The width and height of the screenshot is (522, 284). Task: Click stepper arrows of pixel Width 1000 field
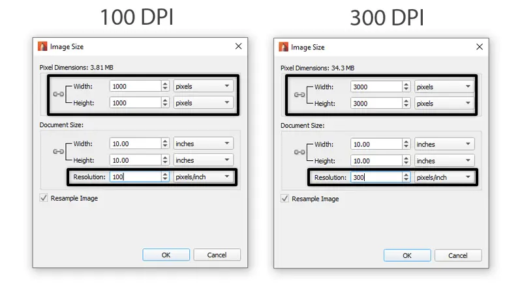(x=165, y=86)
